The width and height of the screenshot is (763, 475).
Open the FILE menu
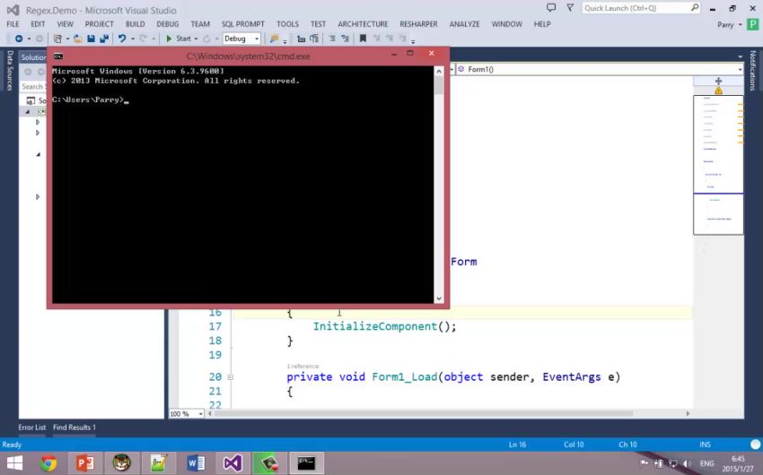point(13,24)
